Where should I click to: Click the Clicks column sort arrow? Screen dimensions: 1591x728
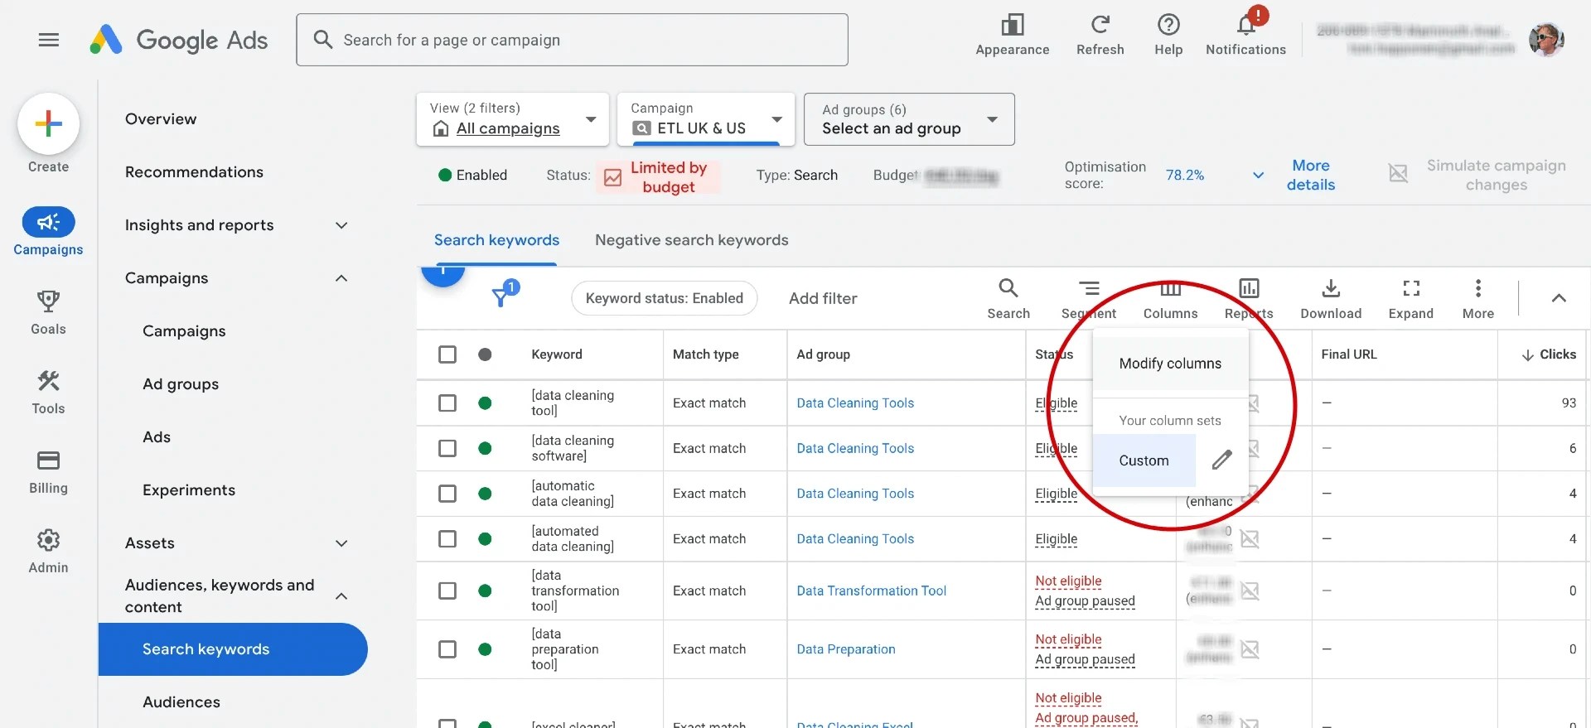pyautogui.click(x=1527, y=354)
